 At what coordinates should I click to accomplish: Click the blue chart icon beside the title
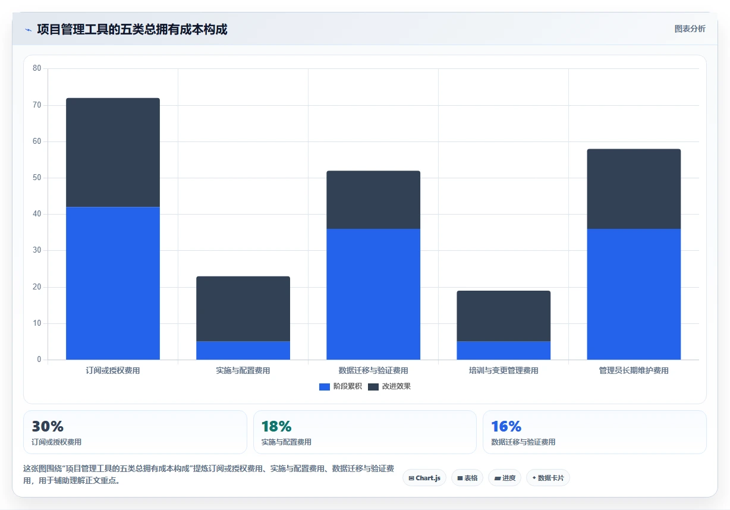tap(28, 30)
